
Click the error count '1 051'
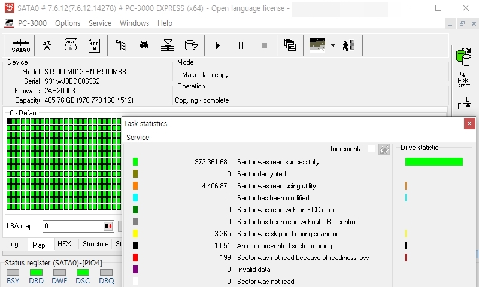coord(222,246)
